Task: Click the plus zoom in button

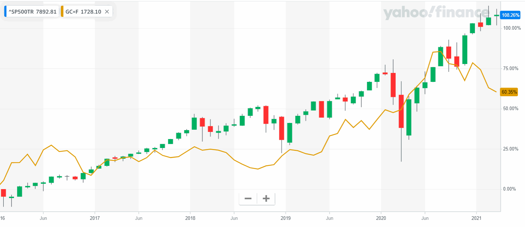Action: click(x=266, y=199)
